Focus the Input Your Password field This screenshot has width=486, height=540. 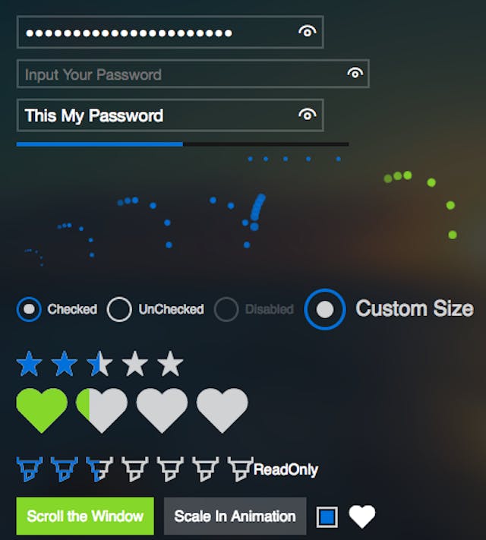coord(193,74)
